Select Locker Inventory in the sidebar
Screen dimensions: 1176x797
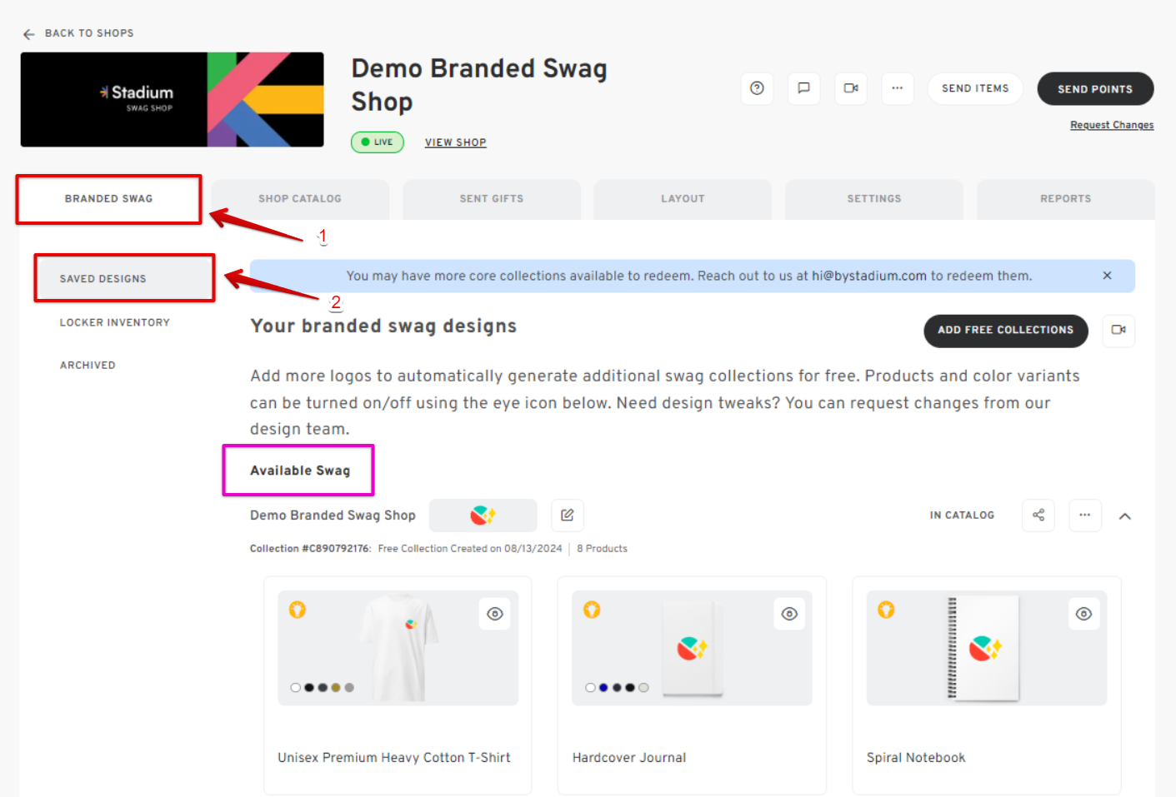point(115,322)
